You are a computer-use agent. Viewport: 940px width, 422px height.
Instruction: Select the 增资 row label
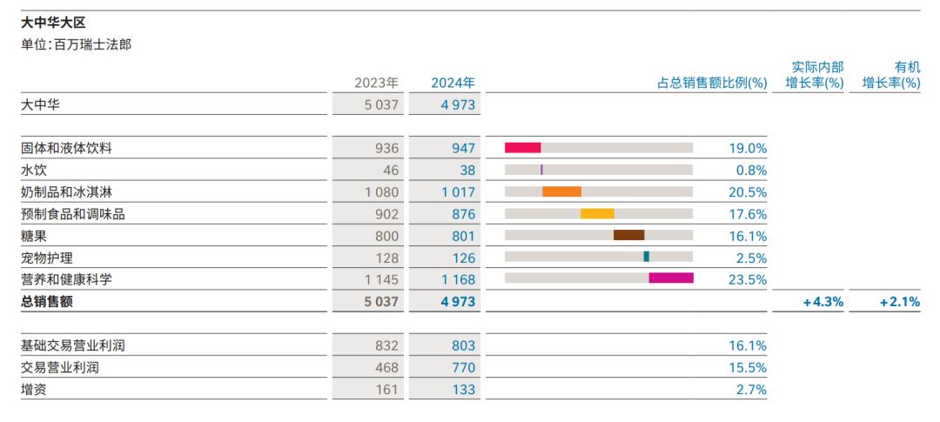click(34, 389)
